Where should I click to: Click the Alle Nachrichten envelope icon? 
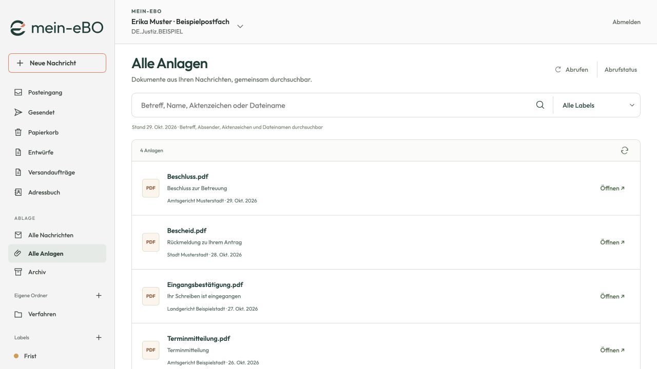(18, 235)
